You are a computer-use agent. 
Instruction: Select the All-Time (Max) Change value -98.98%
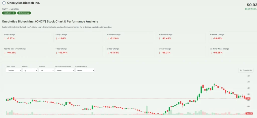point(218,52)
